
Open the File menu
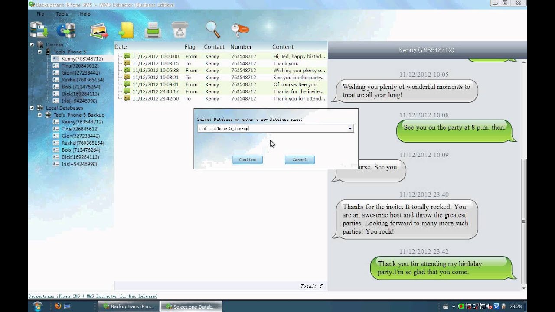click(40, 14)
